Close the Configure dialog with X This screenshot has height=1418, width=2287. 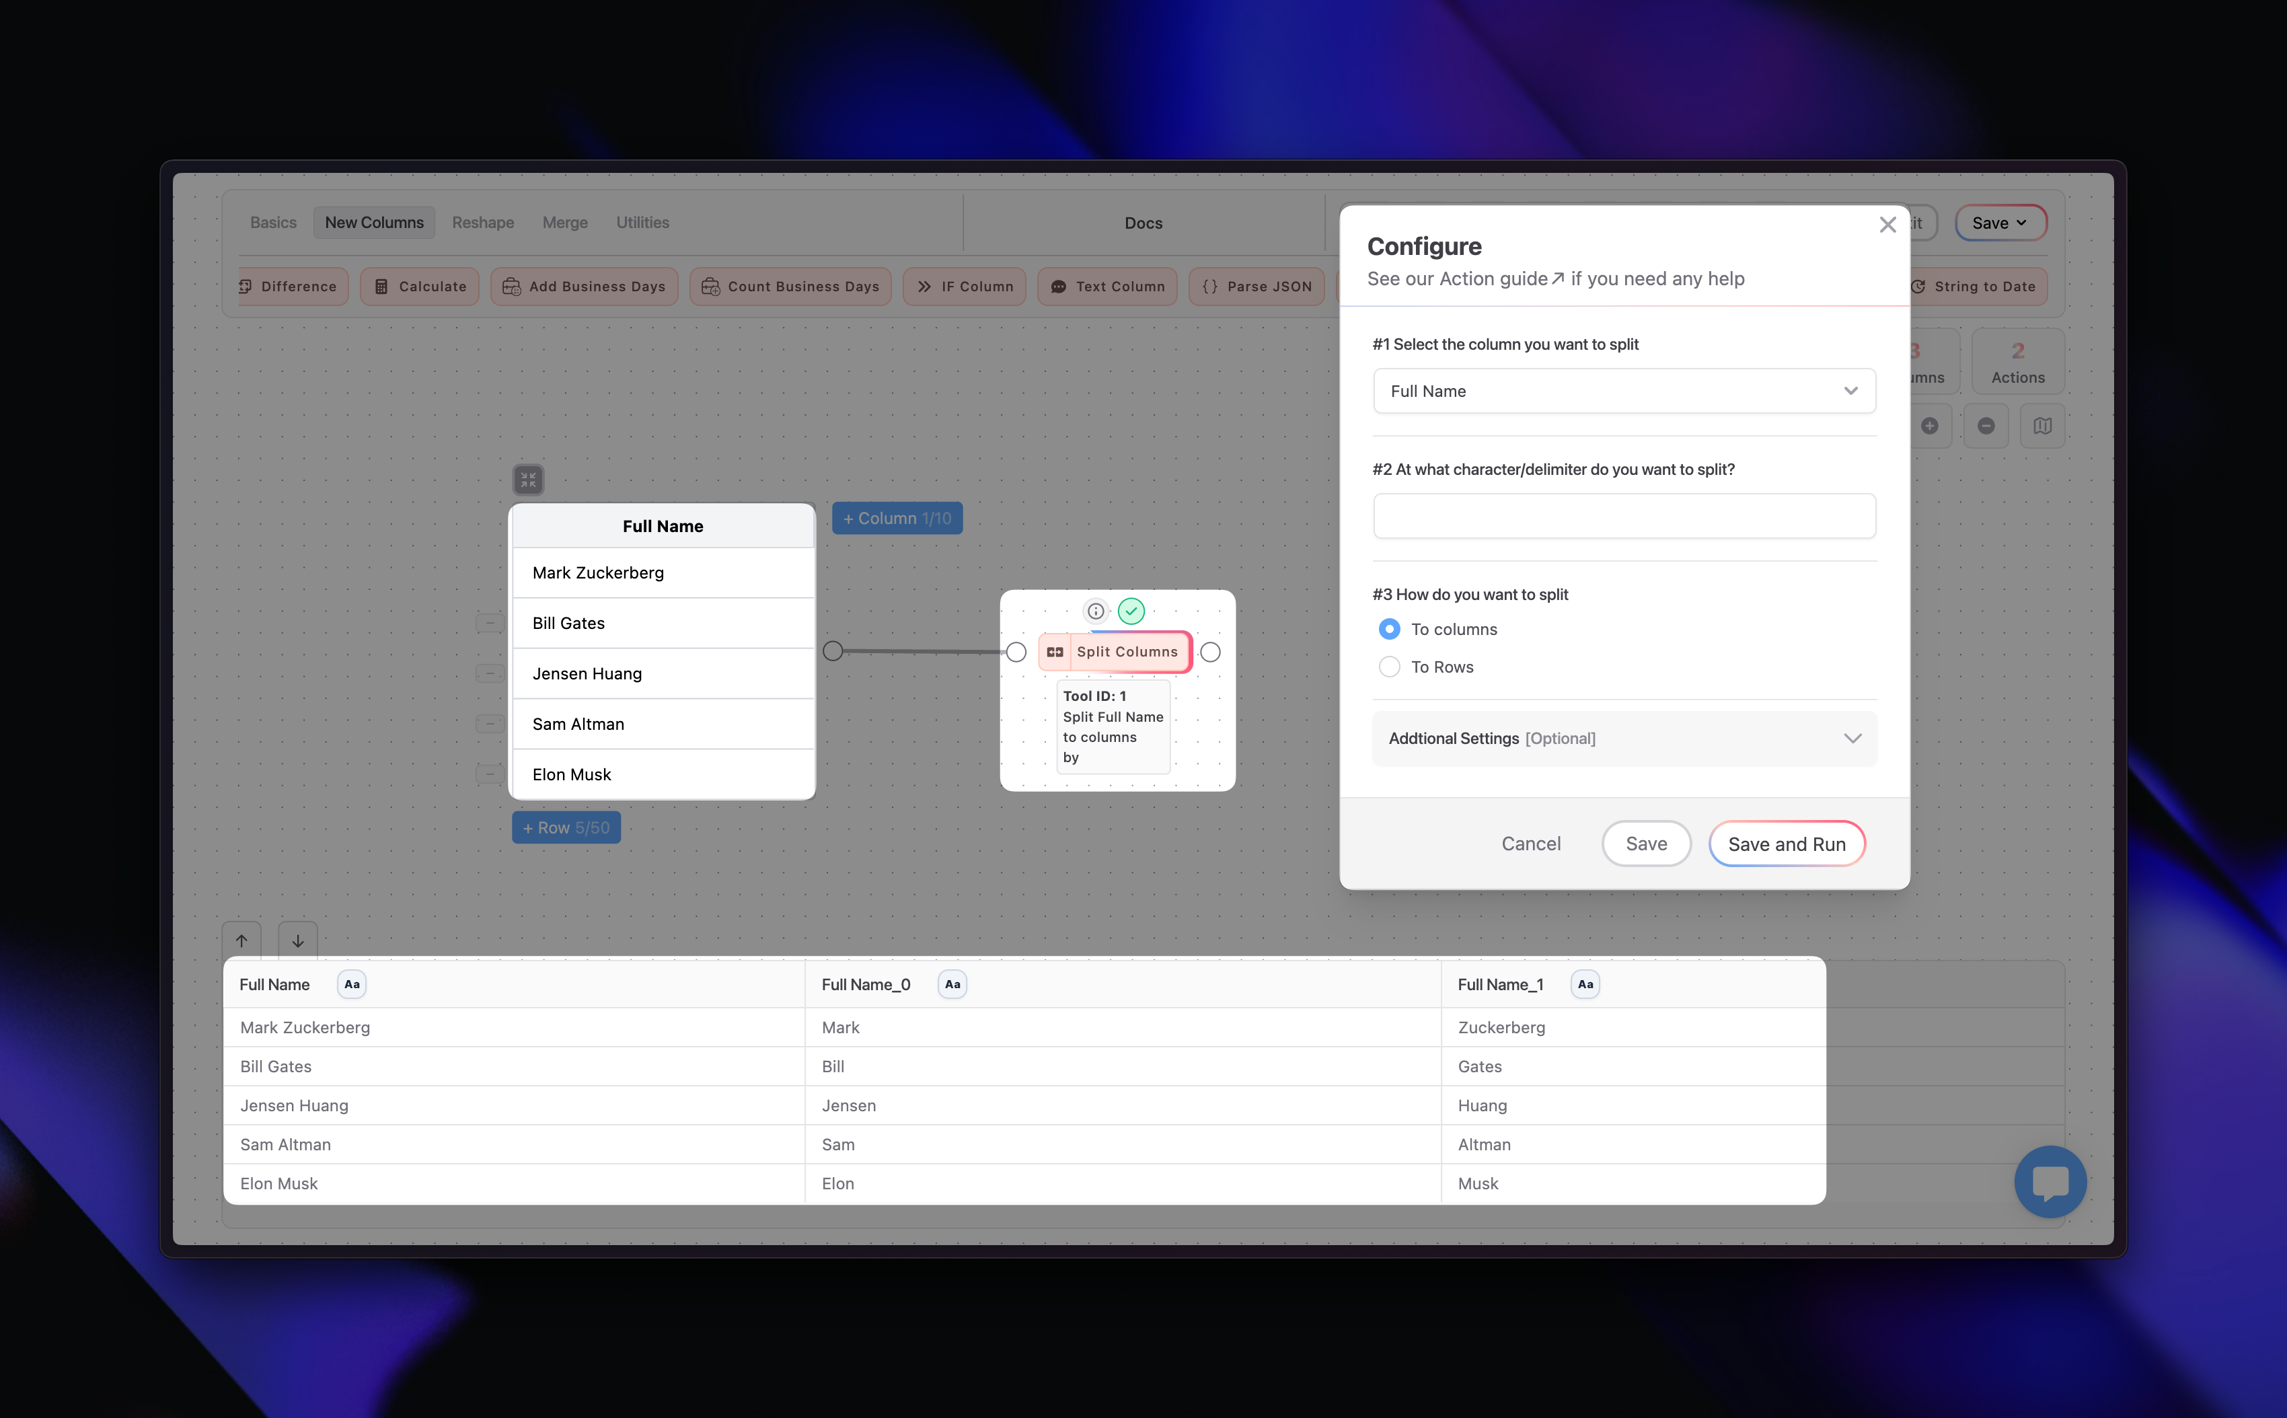click(x=1887, y=225)
